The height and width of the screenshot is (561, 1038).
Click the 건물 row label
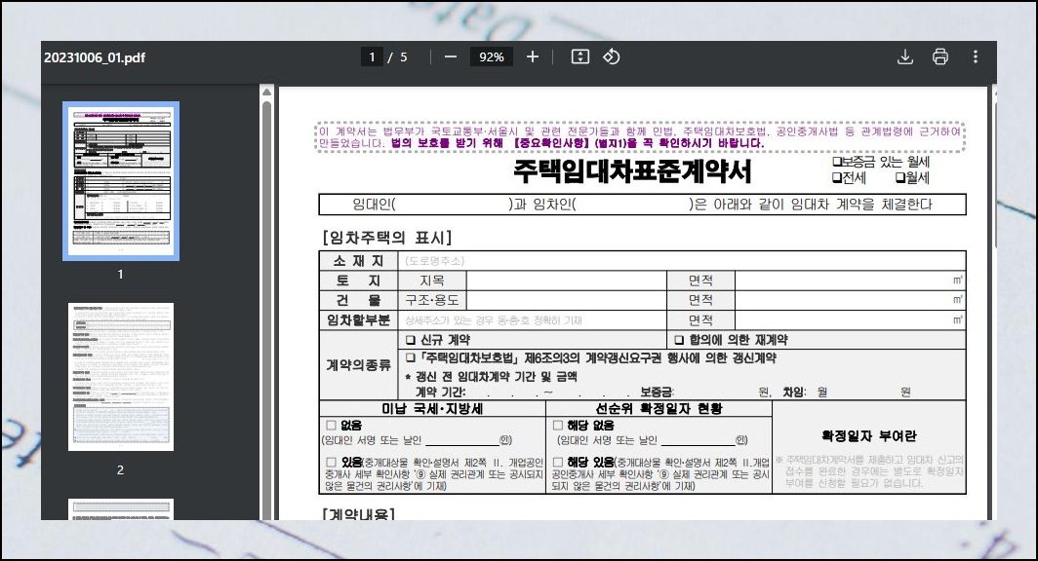pyautogui.click(x=358, y=300)
